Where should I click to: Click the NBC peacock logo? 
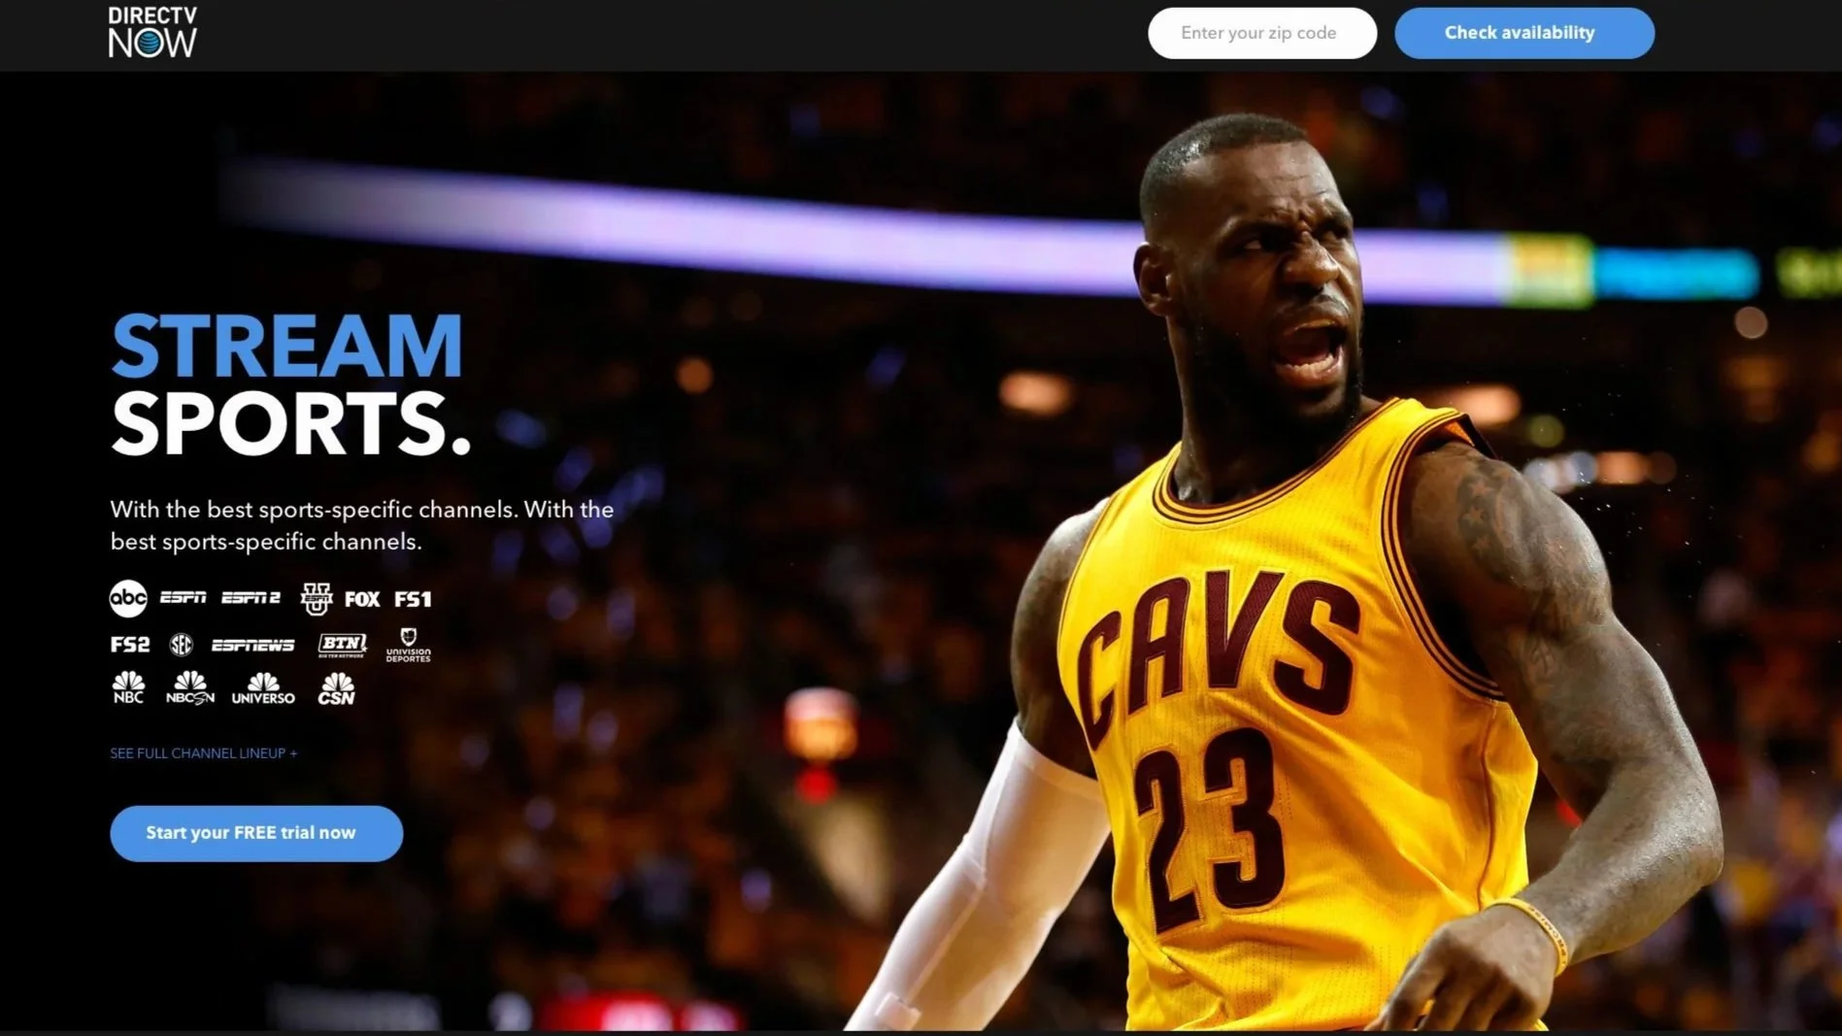pyautogui.click(x=128, y=687)
